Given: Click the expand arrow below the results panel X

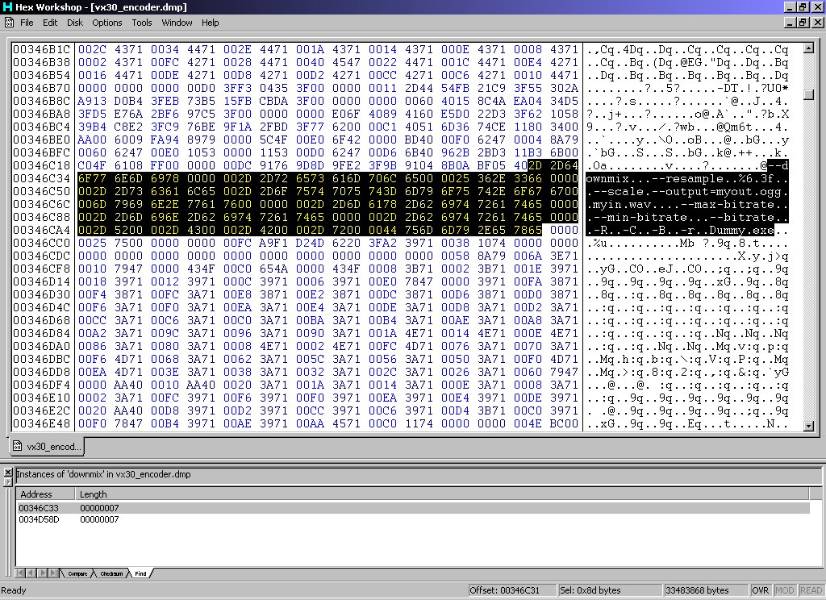Looking at the screenshot, I should [8, 481].
